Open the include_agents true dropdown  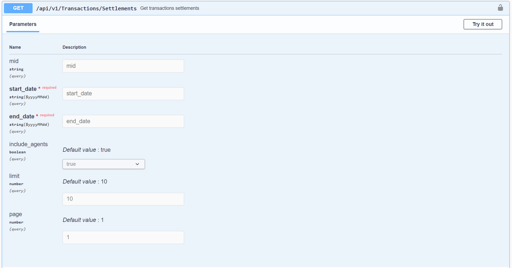point(104,164)
